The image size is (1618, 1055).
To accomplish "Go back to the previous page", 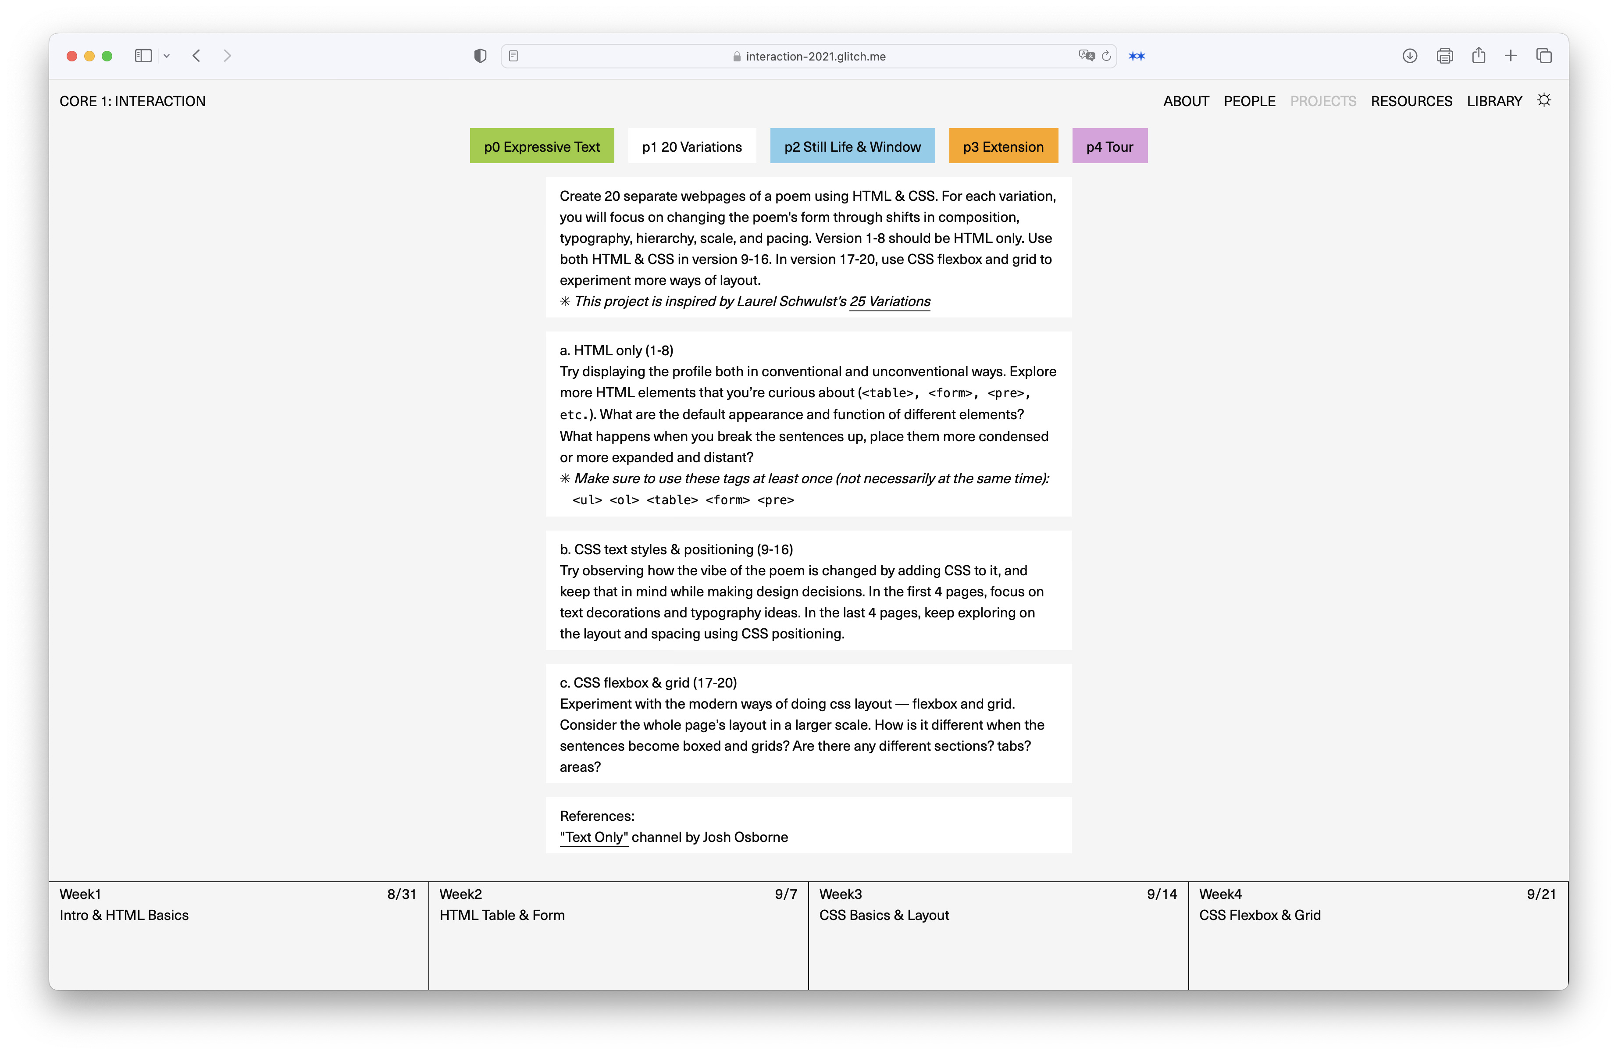I will point(196,56).
